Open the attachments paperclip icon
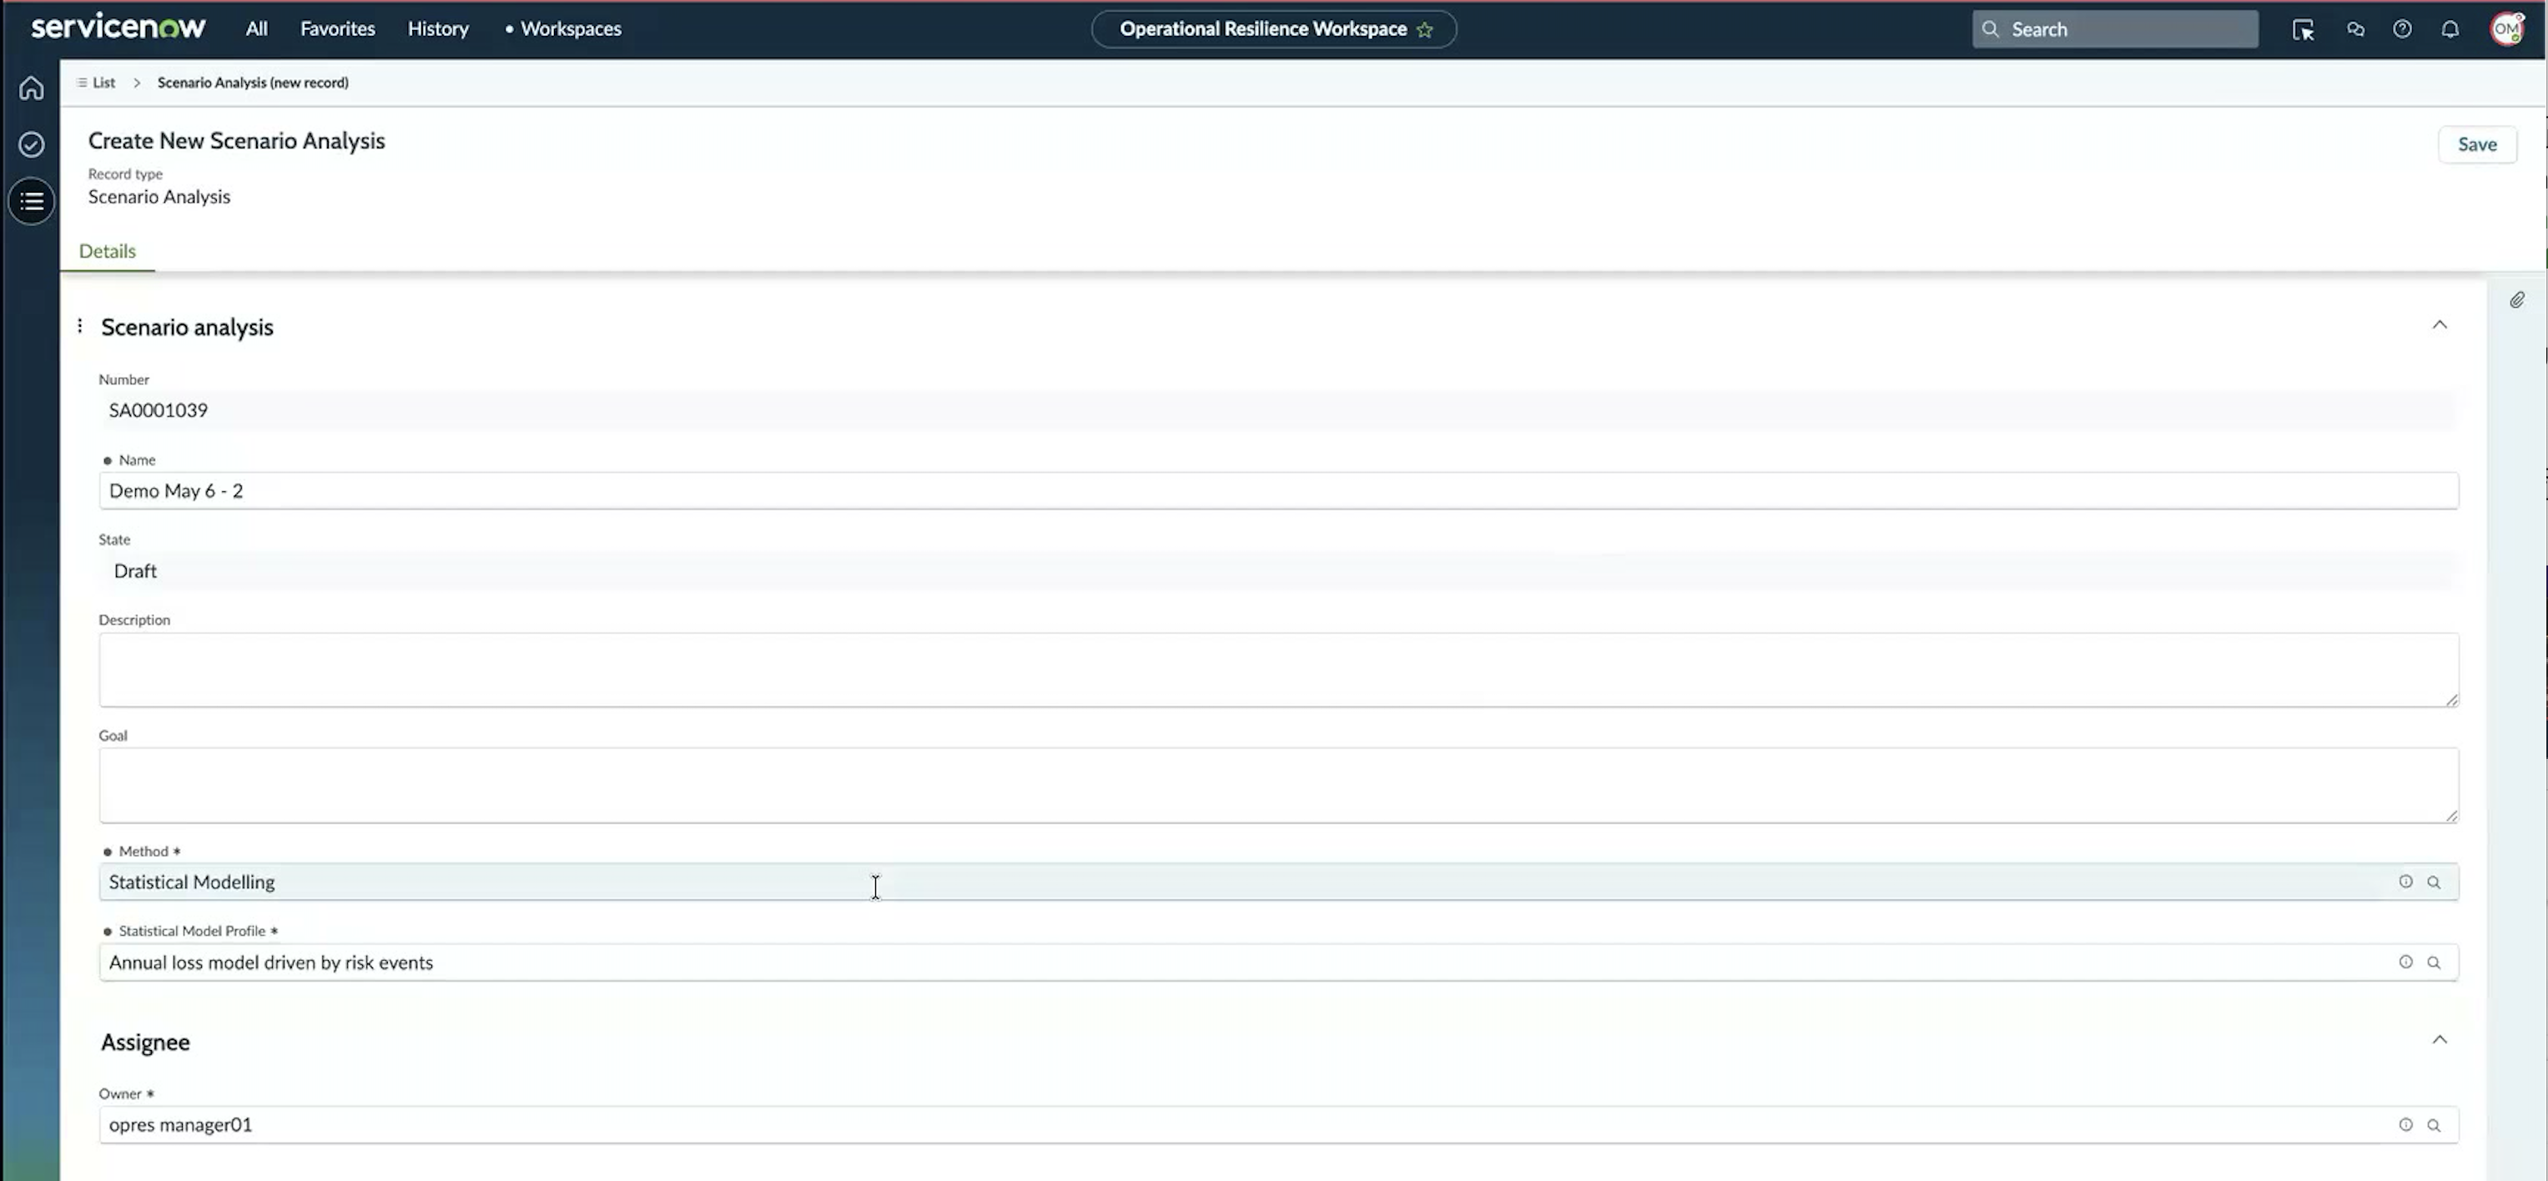 2516,299
